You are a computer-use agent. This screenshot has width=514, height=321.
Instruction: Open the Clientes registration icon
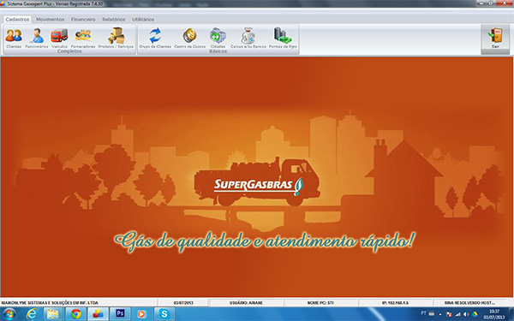click(x=14, y=38)
